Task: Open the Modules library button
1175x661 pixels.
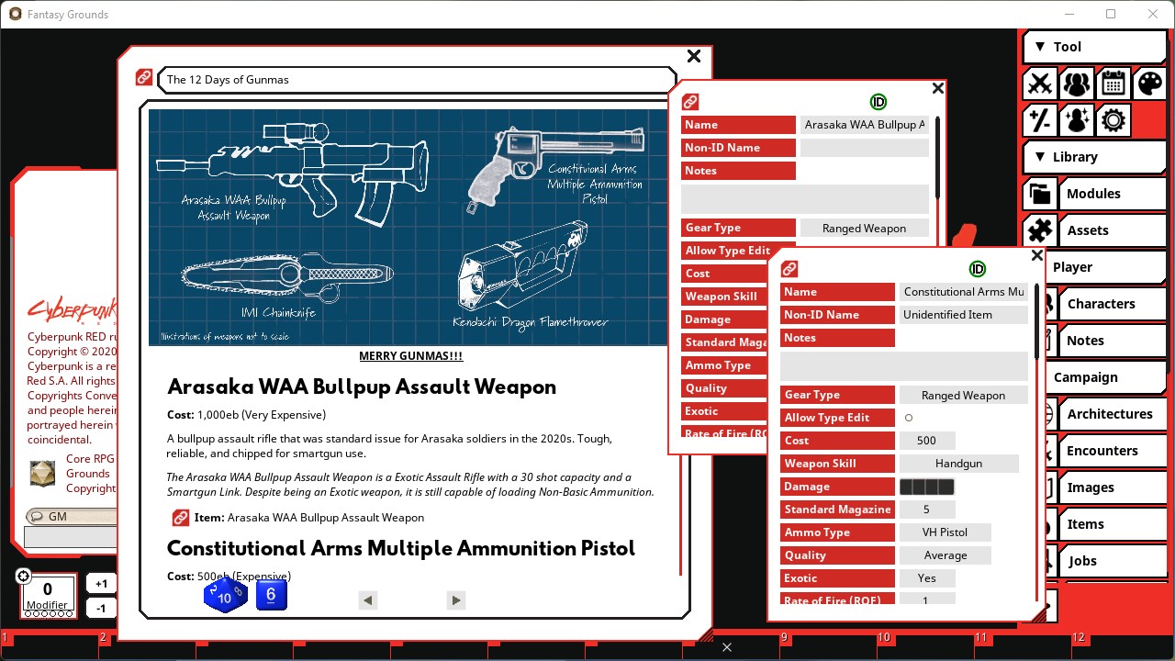Action: (1113, 194)
